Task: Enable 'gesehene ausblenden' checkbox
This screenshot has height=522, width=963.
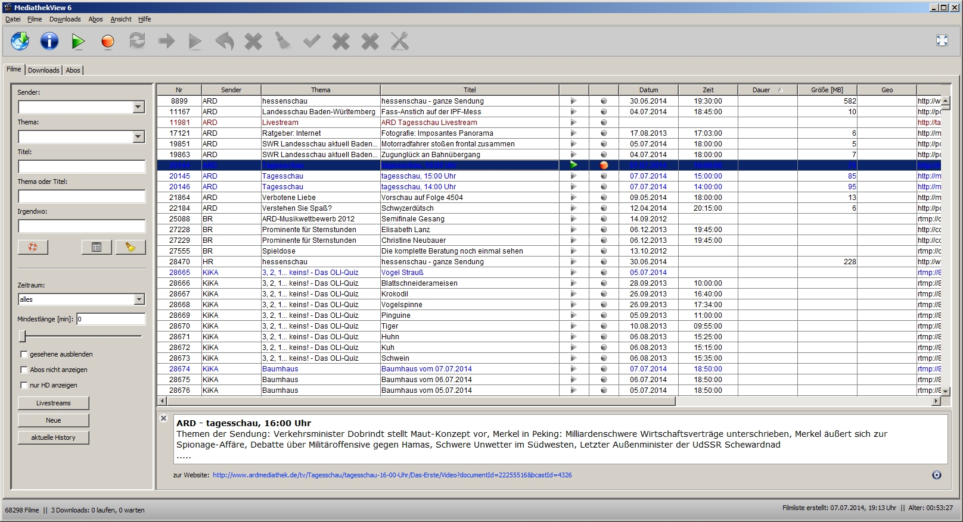Action: point(24,354)
